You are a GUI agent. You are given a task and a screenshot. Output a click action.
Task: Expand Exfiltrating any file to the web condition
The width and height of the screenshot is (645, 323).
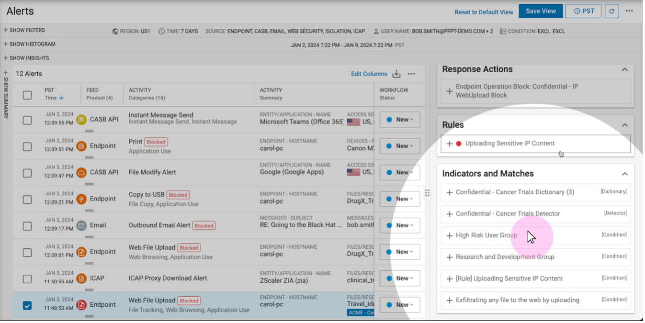click(x=449, y=301)
